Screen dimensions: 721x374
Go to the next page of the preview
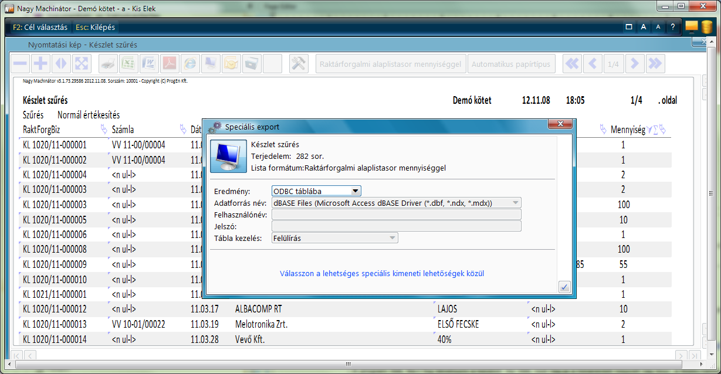pos(635,63)
